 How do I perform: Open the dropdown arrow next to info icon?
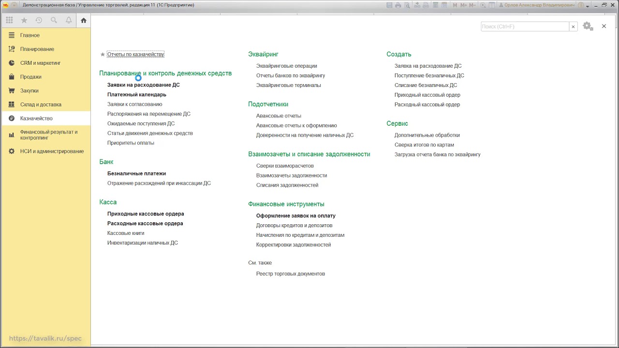[588, 6]
